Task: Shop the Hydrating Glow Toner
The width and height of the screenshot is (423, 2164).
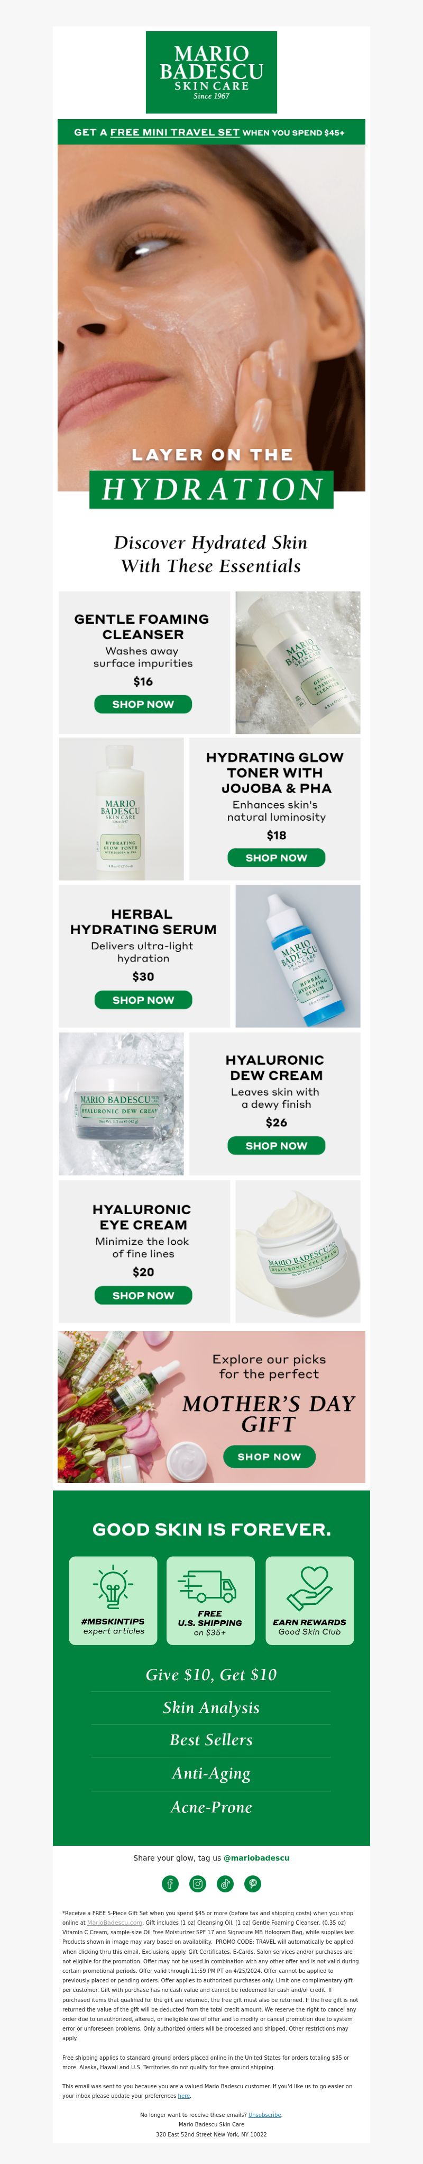Action: coord(276,858)
